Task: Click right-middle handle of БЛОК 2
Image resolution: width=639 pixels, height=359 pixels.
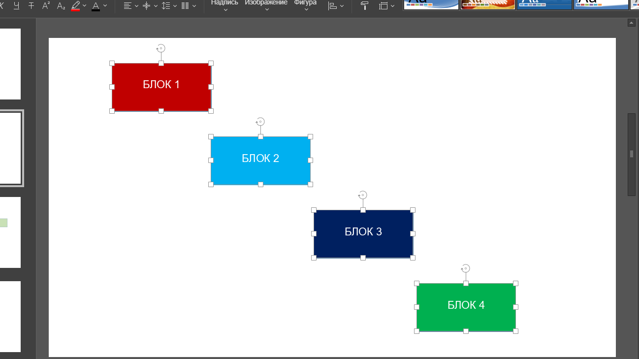Action: pos(310,161)
